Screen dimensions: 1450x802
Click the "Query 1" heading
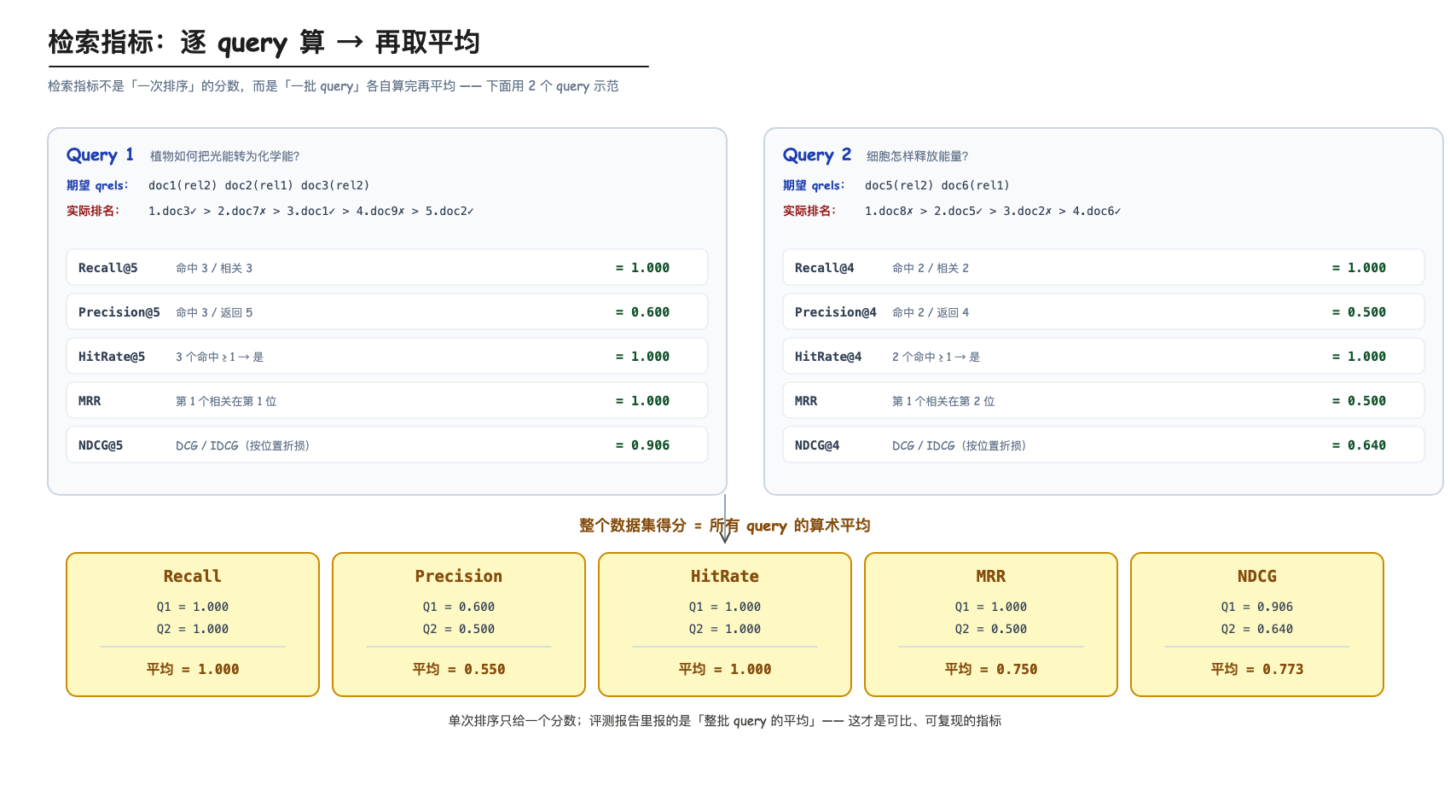tap(100, 154)
